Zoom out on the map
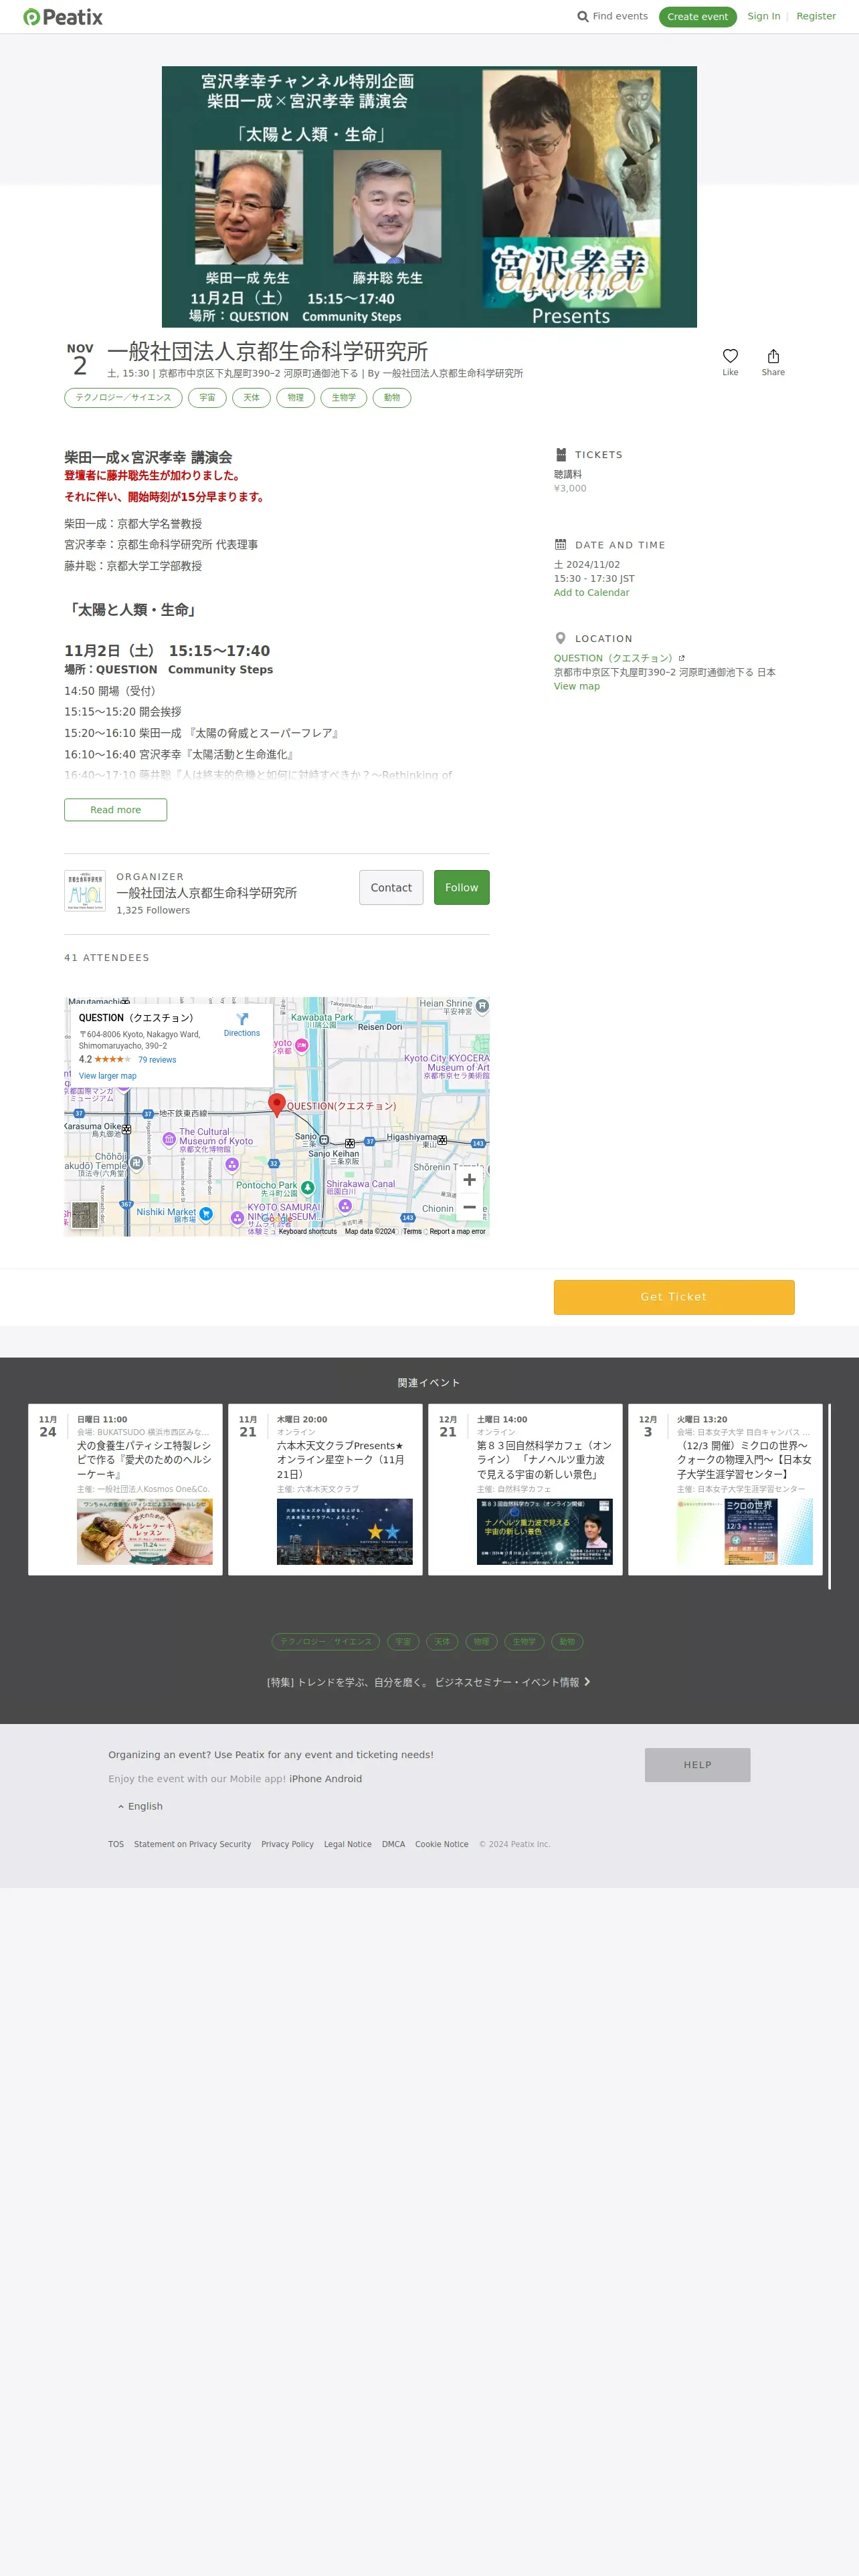This screenshot has height=2576, width=859. [469, 1207]
